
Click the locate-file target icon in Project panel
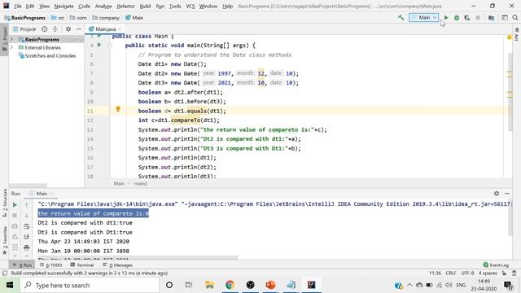45,29
